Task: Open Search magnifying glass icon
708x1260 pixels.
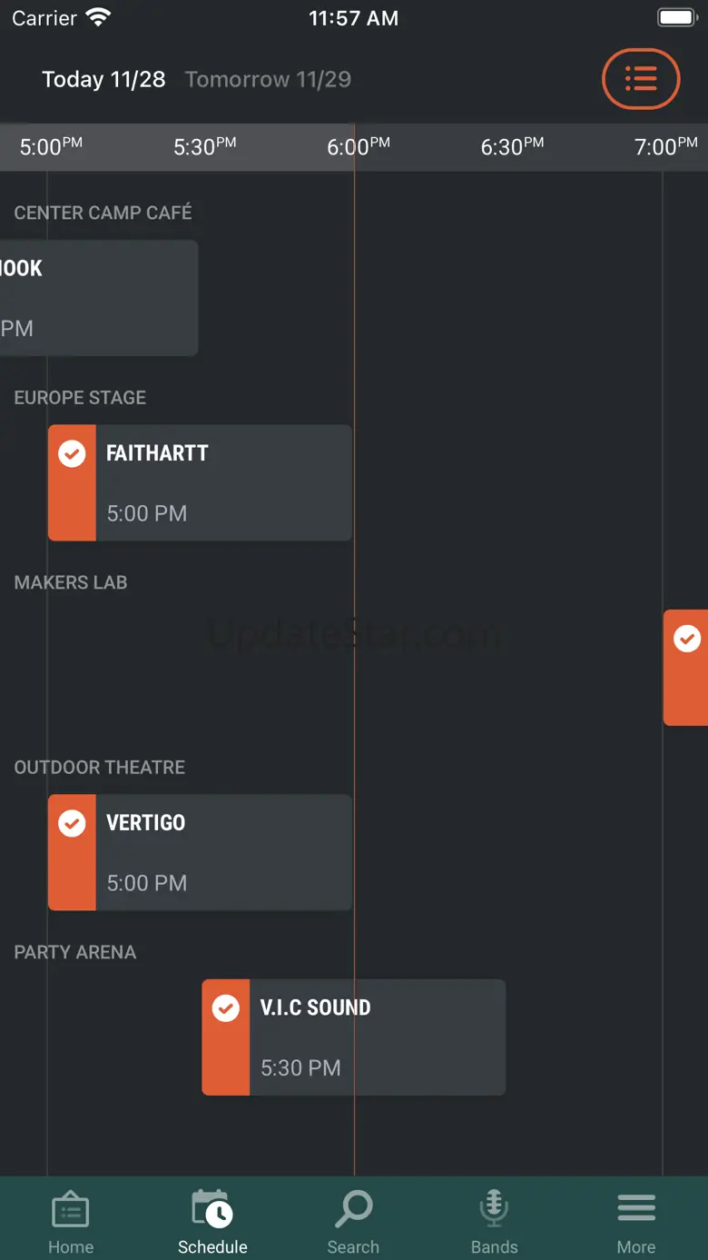Action: 353,1211
